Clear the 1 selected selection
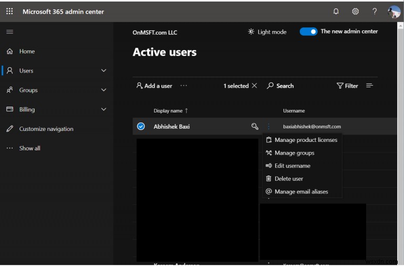Image resolution: width=404 pixels, height=267 pixels. coord(254,86)
